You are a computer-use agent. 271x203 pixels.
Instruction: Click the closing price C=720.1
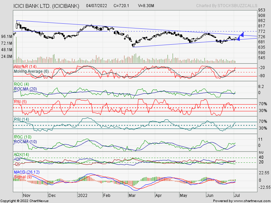[x=121, y=6]
